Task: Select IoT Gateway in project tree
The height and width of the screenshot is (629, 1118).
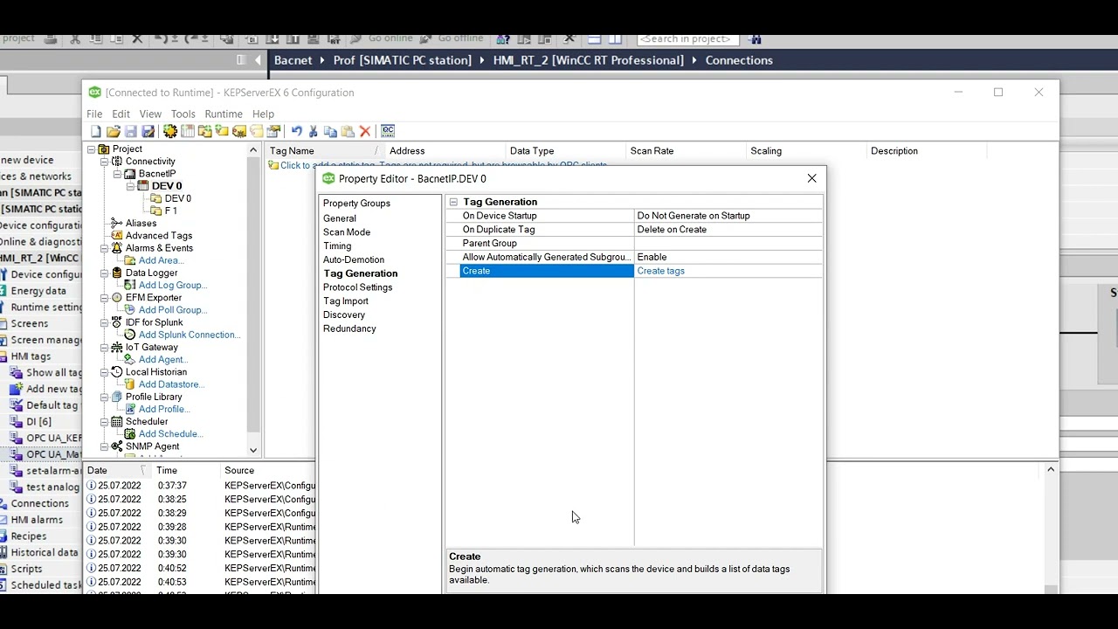Action: 151,348
